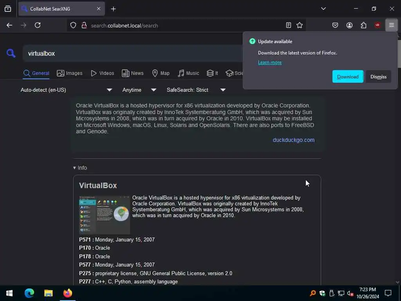This screenshot has width=401, height=301.
Task: Go back to the previous page
Action: pyautogui.click(x=9, y=25)
